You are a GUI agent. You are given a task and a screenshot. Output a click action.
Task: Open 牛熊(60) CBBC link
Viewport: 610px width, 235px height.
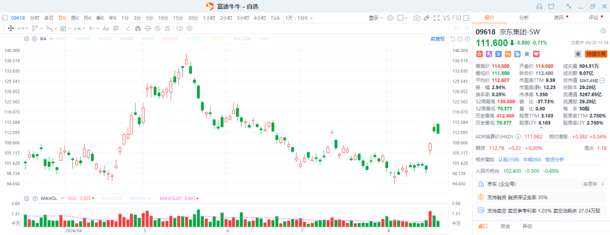[532, 159]
